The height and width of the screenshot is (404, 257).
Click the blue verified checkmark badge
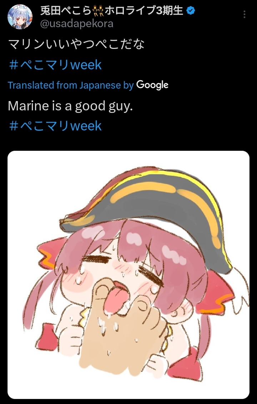pyautogui.click(x=191, y=11)
